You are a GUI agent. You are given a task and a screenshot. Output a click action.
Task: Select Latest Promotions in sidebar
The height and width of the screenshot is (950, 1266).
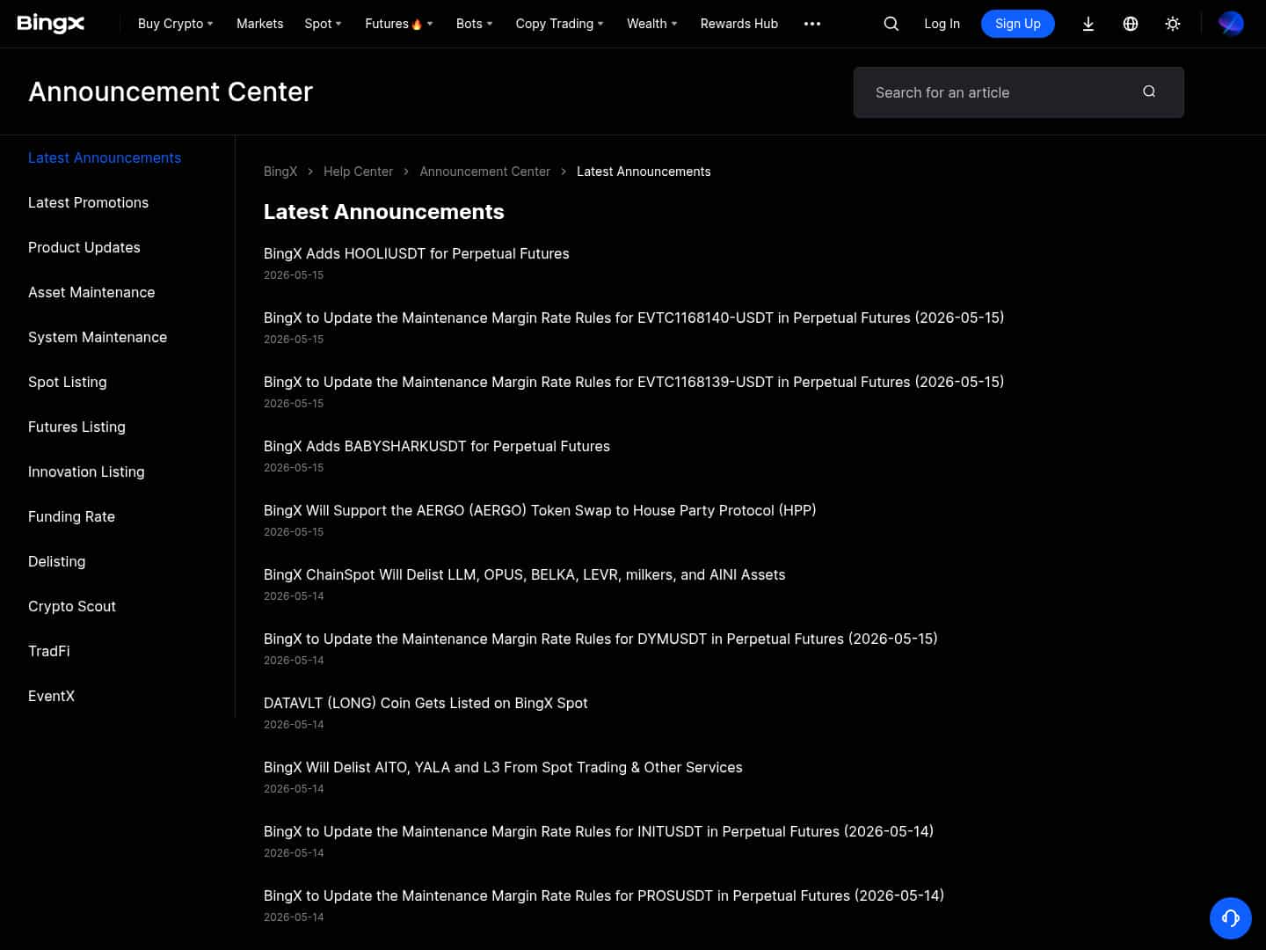point(88,202)
